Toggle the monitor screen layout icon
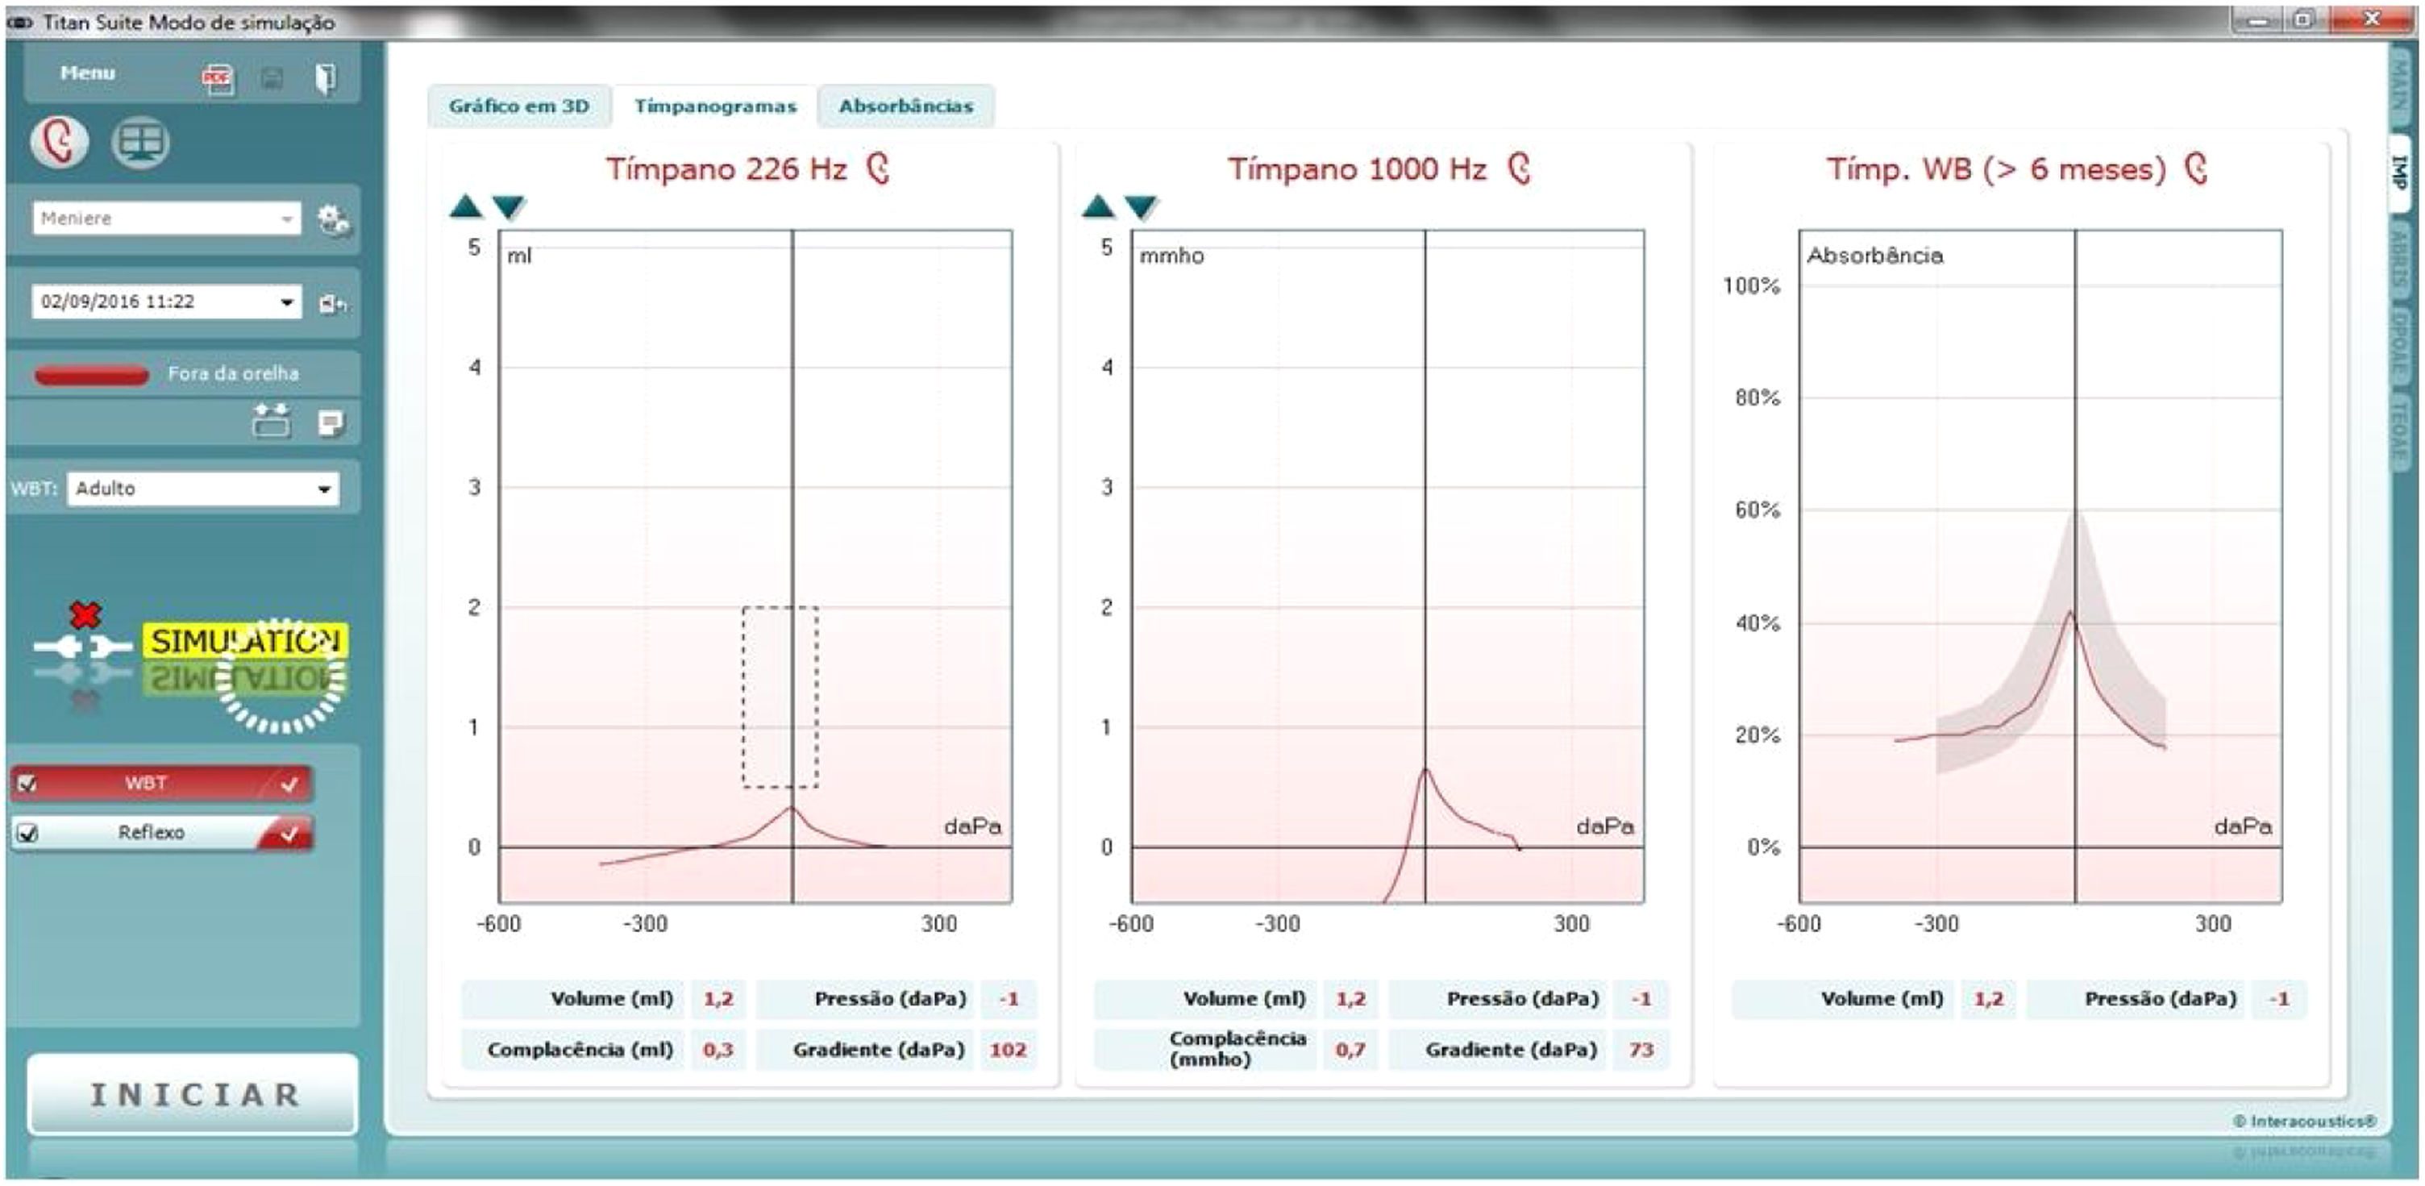This screenshot has width=2425, height=1186. tap(141, 143)
